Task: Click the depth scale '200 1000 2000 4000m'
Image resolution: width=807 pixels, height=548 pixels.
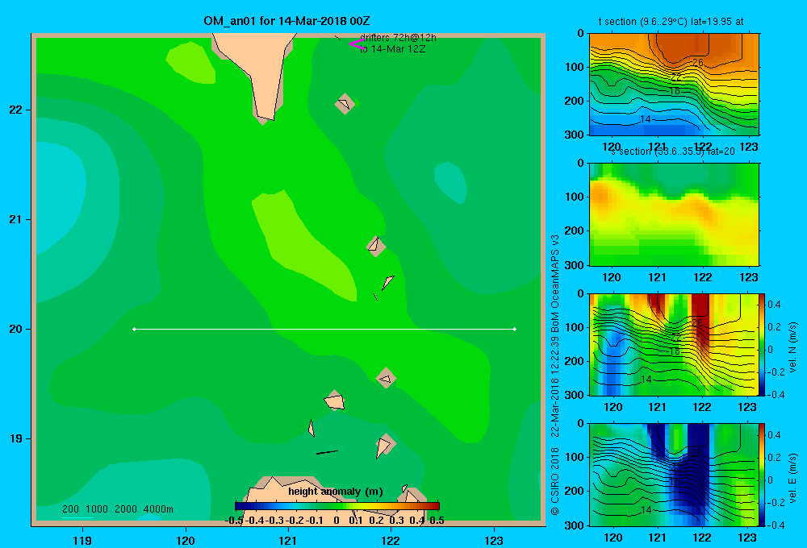Action: [117, 509]
